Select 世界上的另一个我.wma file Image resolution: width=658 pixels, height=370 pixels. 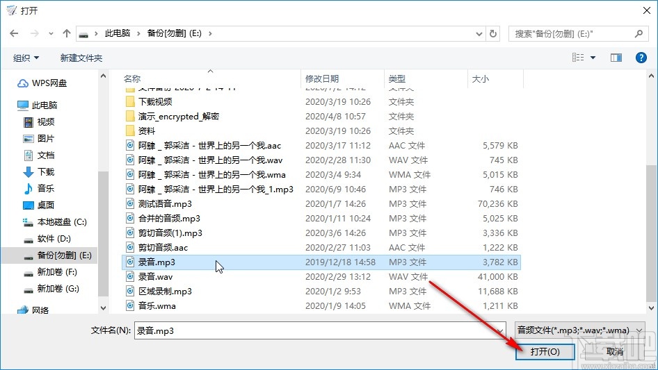[x=212, y=175]
